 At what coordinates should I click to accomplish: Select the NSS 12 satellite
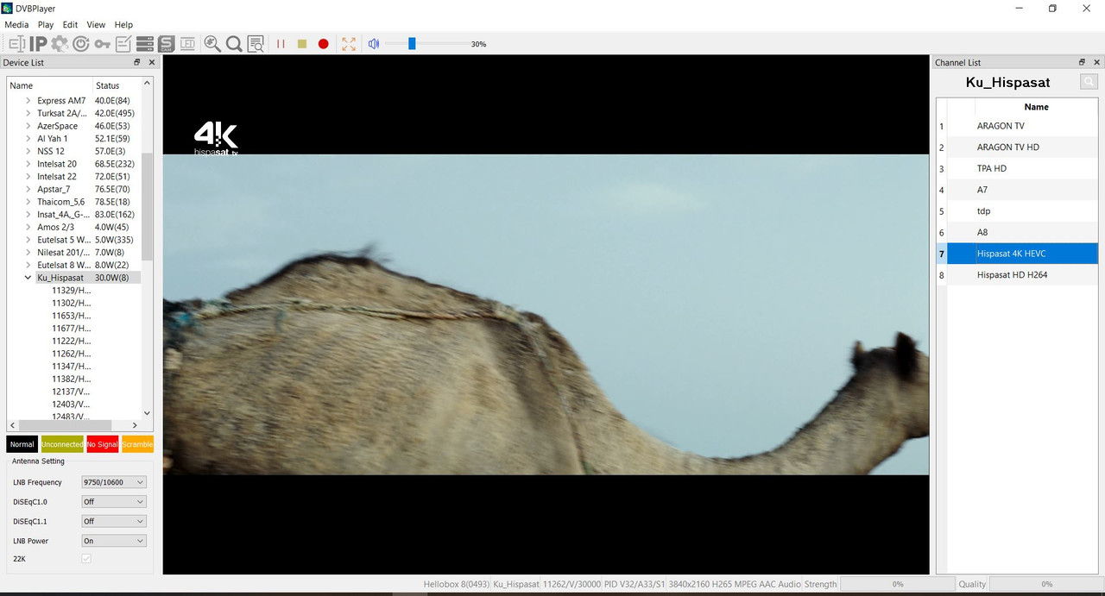coord(51,151)
